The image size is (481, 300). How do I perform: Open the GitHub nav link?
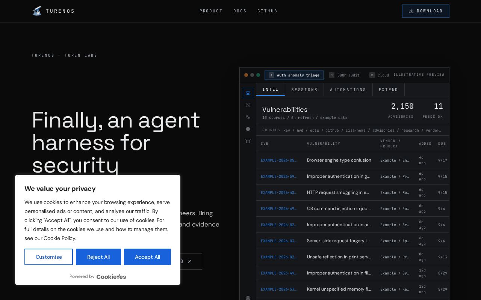pyautogui.click(x=268, y=11)
